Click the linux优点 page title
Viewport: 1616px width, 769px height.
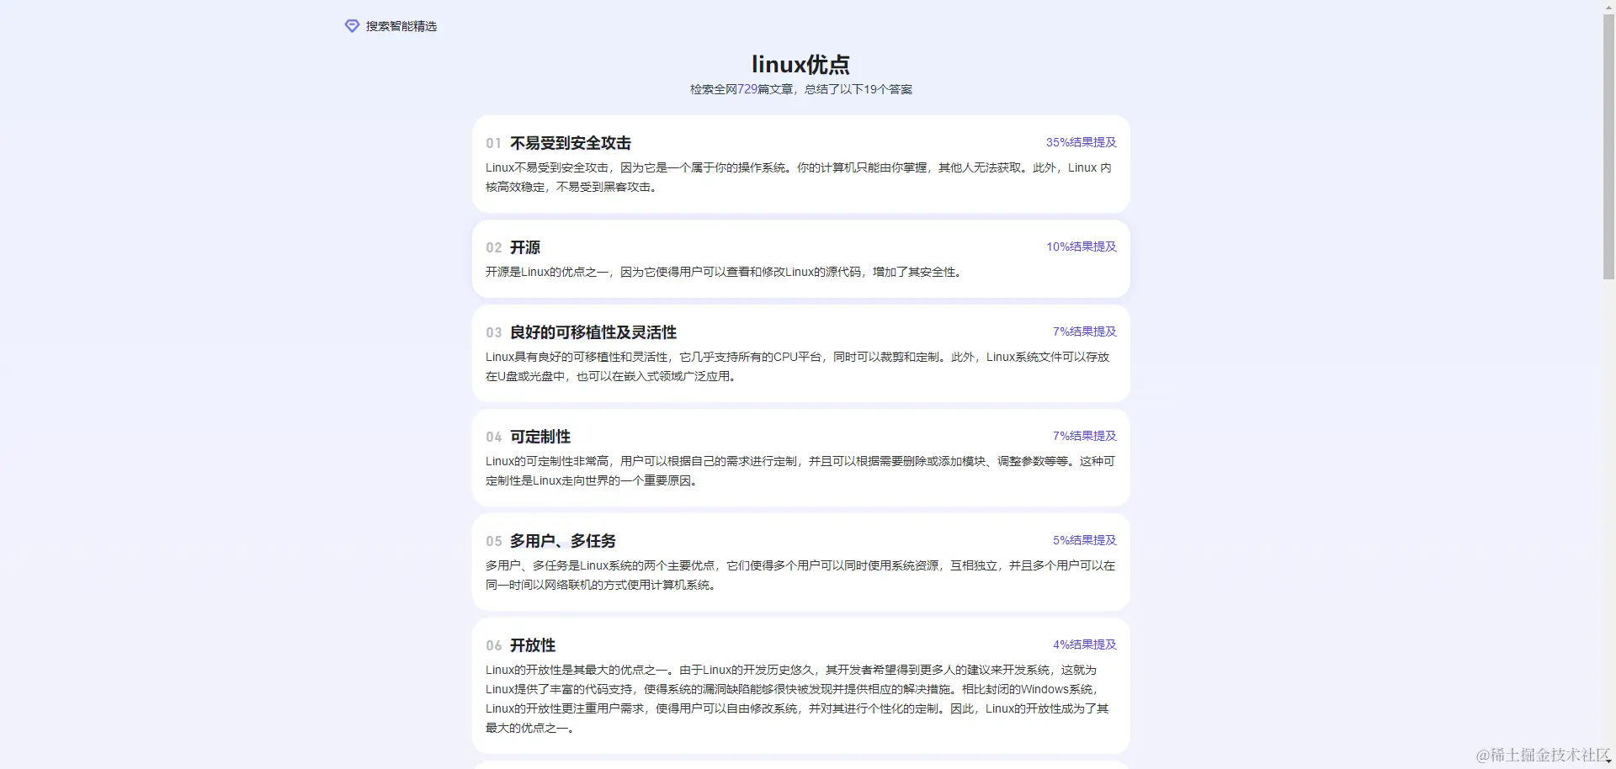pos(800,64)
